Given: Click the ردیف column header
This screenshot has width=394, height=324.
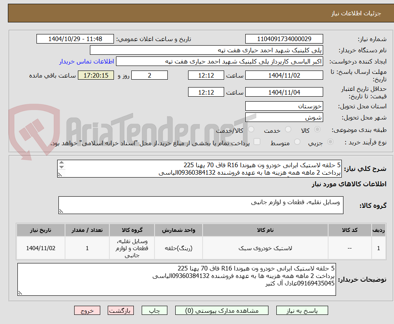Looking at the screenshot, I should (x=379, y=230).
